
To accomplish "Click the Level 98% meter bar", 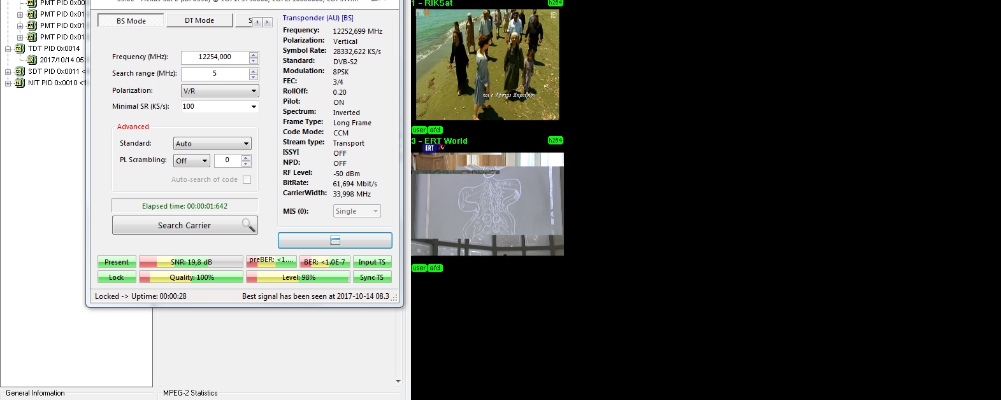I will [x=298, y=277].
